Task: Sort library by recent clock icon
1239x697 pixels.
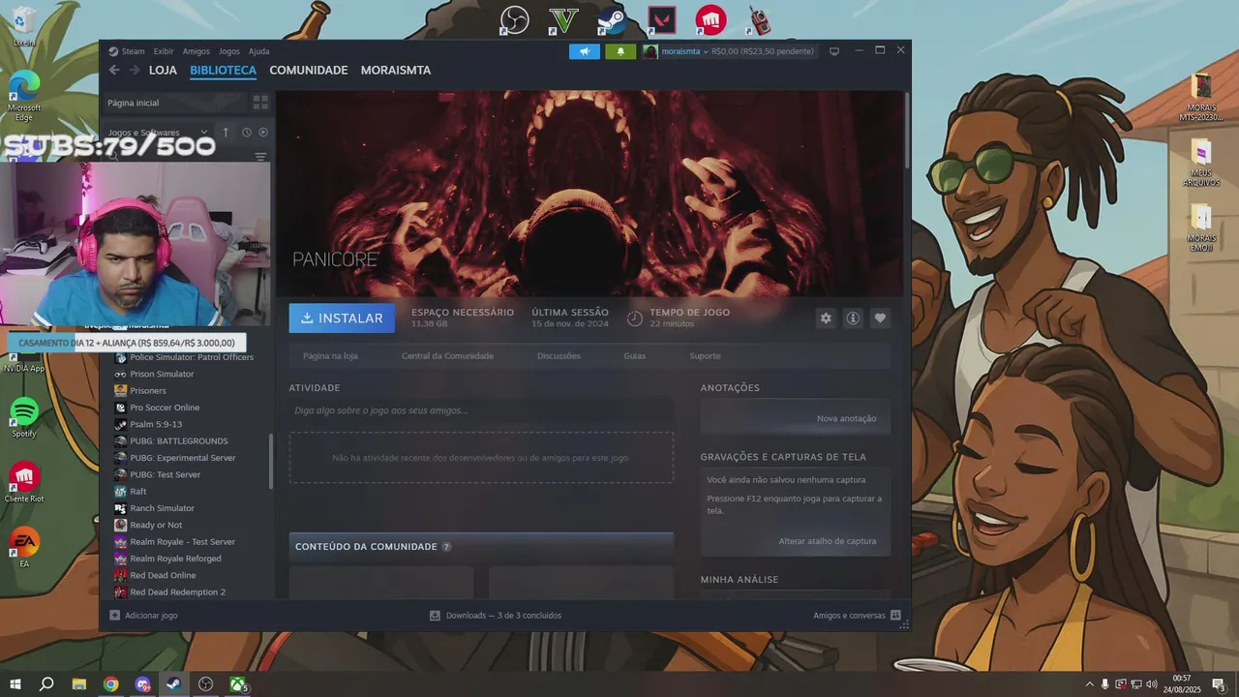Action: [x=247, y=133]
